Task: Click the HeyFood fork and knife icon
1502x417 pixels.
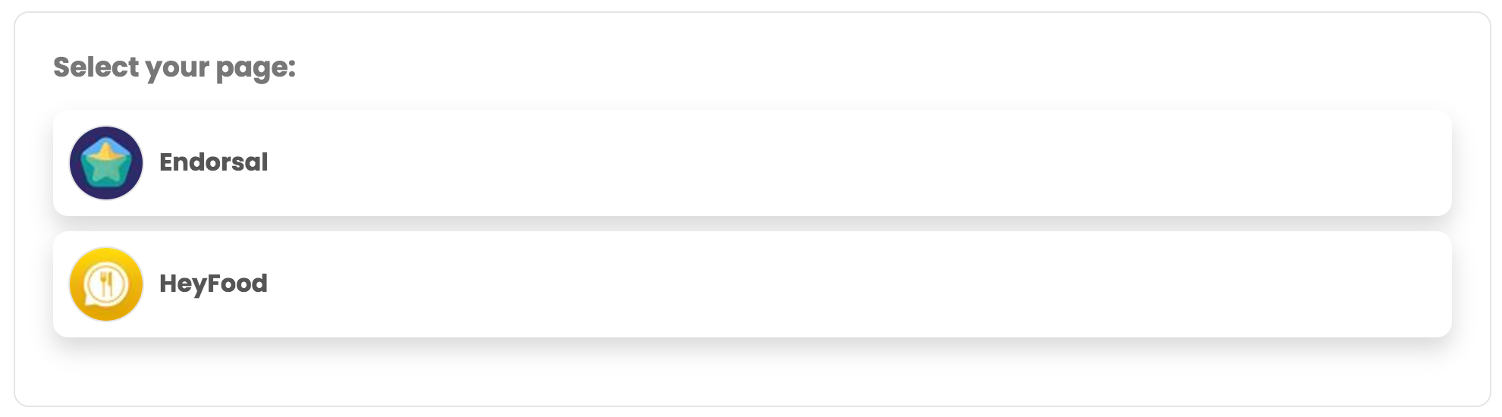Action: click(x=106, y=284)
